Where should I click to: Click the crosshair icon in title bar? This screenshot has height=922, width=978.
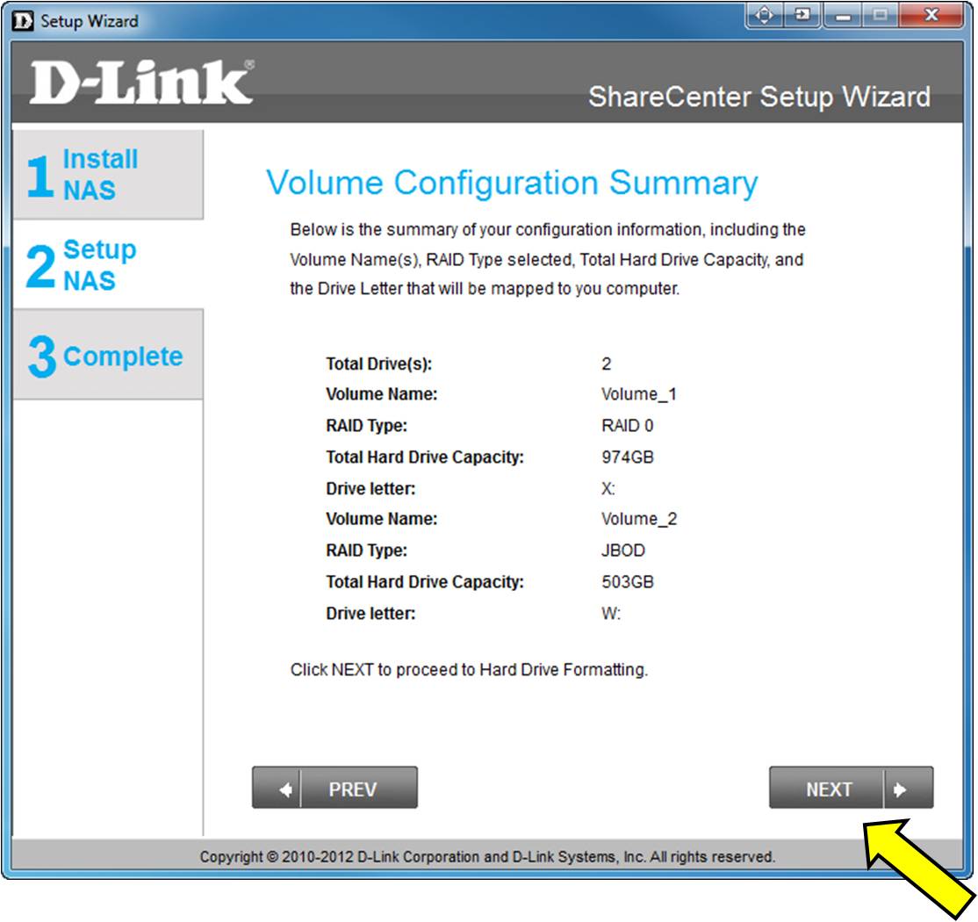[x=765, y=15]
